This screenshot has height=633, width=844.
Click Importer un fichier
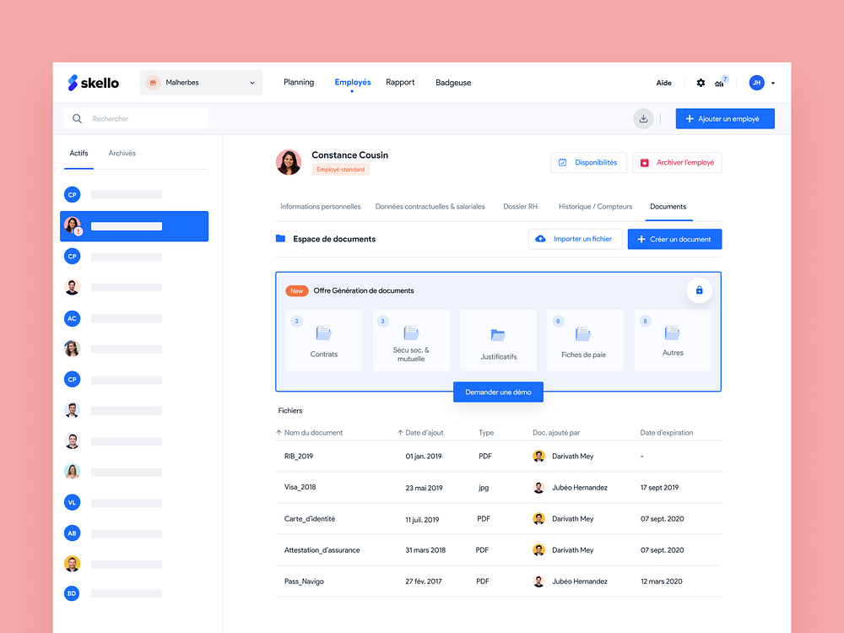575,239
